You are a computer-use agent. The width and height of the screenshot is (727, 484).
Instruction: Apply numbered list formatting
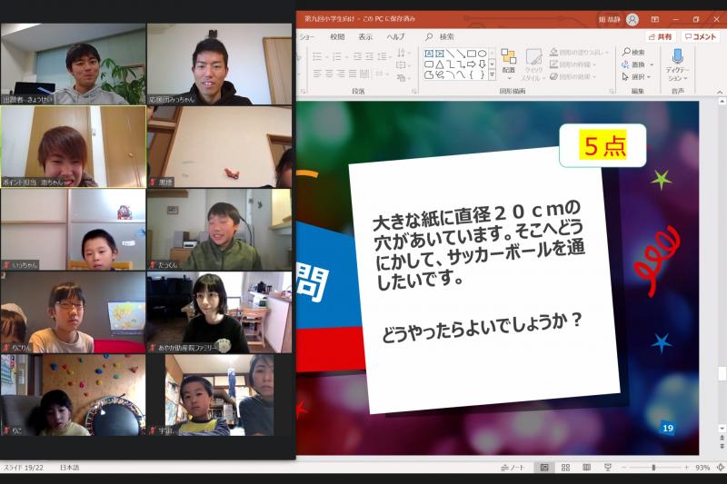tap(337, 56)
